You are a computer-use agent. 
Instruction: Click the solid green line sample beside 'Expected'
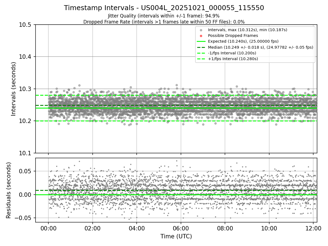[201, 42]
